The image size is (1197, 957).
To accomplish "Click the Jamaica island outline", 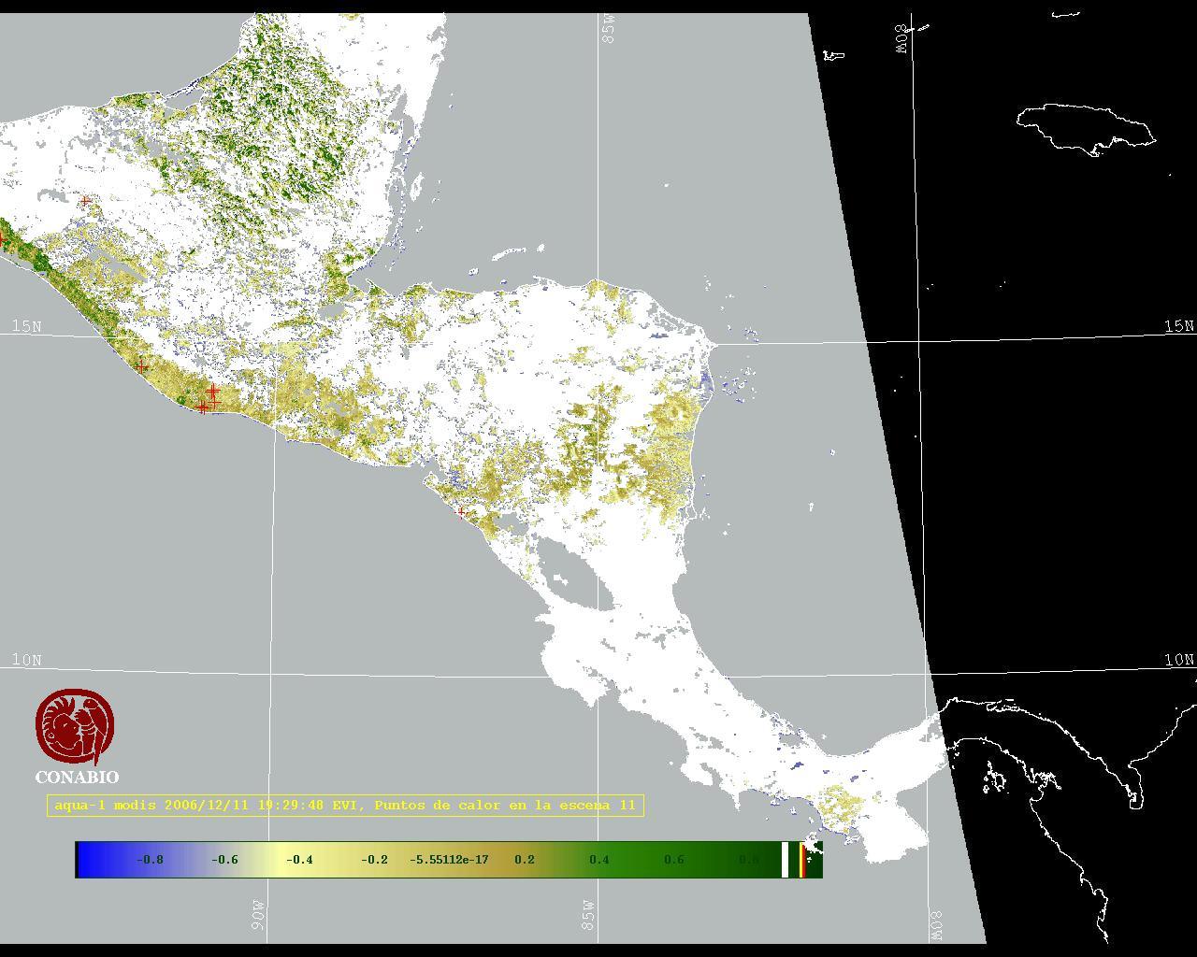I will (x=1085, y=126).
